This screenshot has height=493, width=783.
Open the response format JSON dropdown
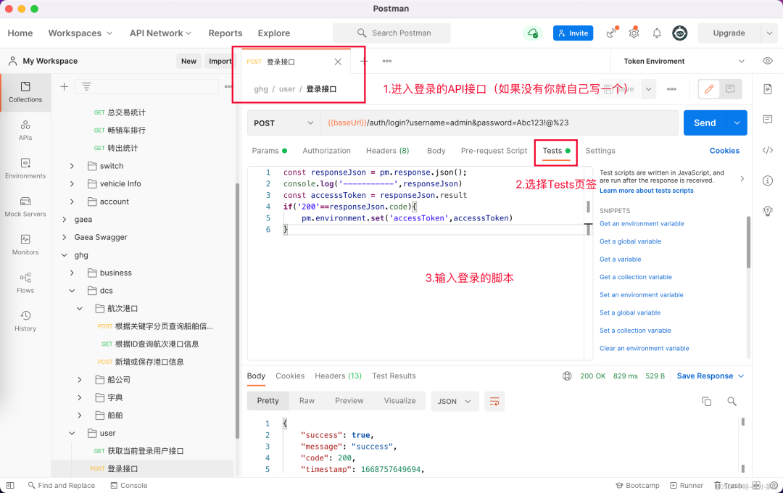(x=455, y=402)
